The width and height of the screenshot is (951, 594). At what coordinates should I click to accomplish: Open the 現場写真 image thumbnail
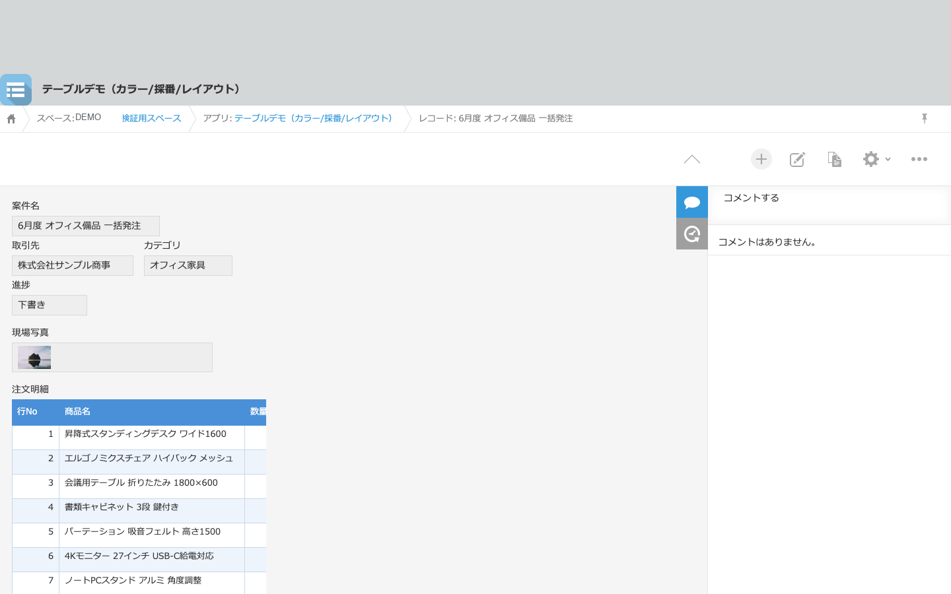(x=34, y=357)
